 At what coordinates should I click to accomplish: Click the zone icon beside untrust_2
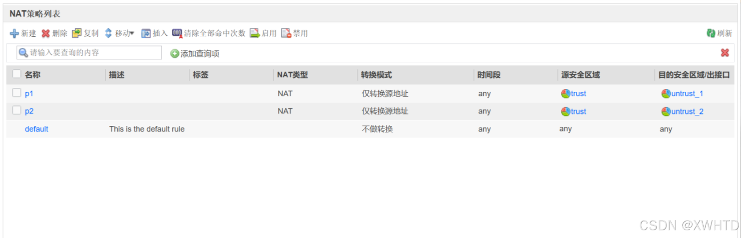666,112
